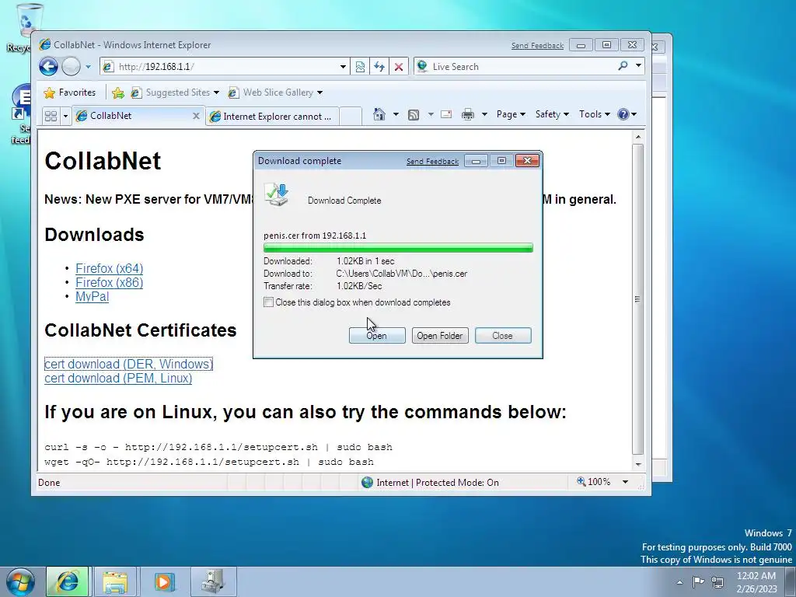This screenshot has width=796, height=597.
Task: Open the Tools menu
Action: [x=595, y=114]
